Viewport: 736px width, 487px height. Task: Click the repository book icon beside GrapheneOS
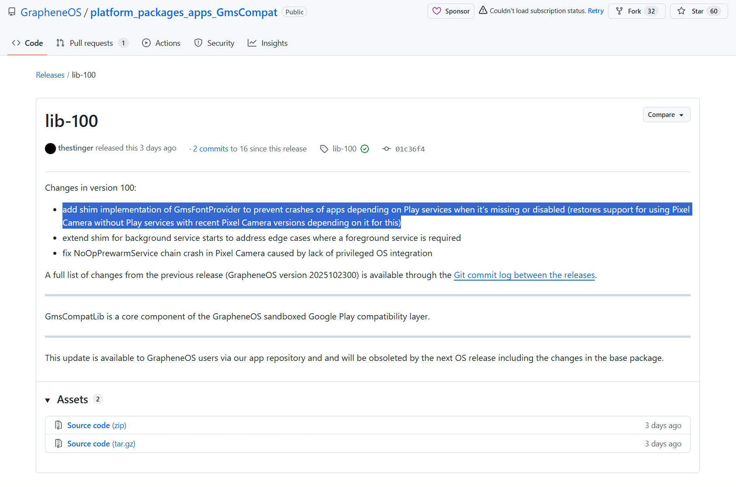(x=12, y=12)
